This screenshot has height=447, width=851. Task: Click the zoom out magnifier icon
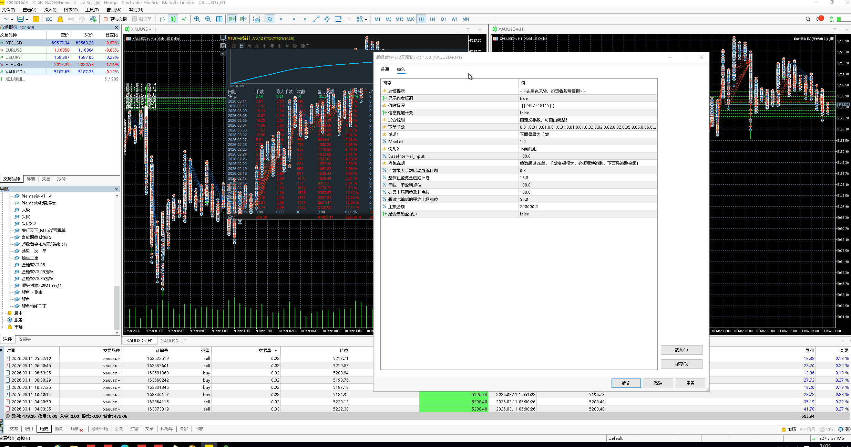[208, 19]
